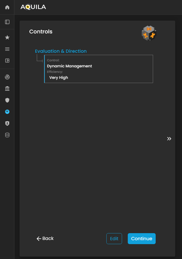Click the database cylinder icon

[x=7, y=135]
